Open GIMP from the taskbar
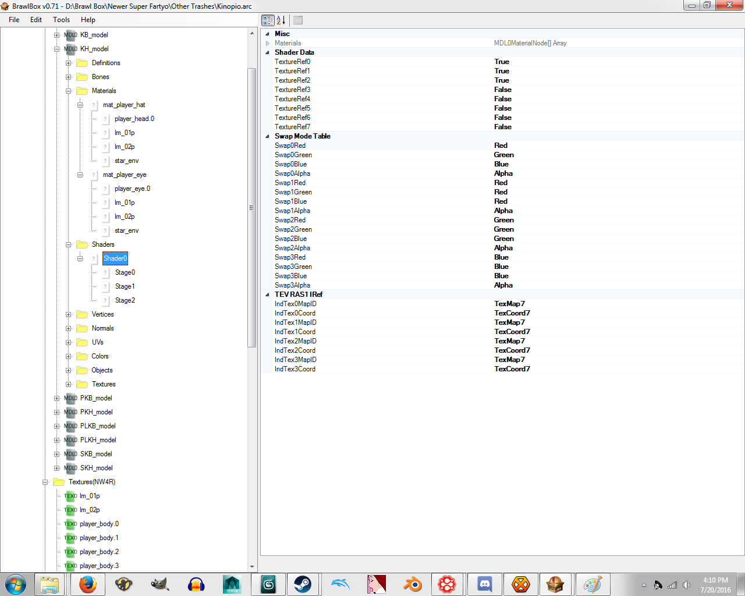The image size is (745, 596). pyautogui.click(x=160, y=584)
